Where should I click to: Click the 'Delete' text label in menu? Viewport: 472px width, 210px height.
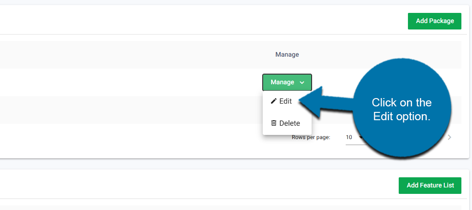(x=289, y=123)
